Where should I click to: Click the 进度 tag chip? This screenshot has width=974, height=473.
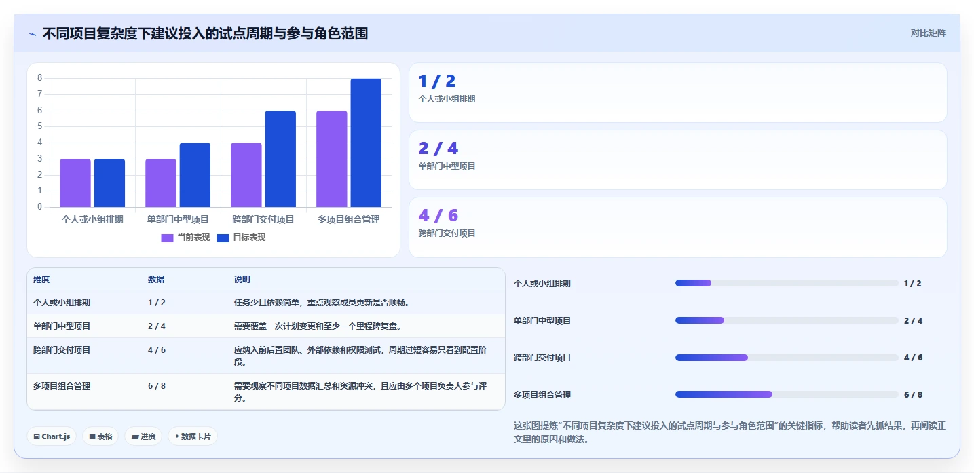(x=143, y=436)
